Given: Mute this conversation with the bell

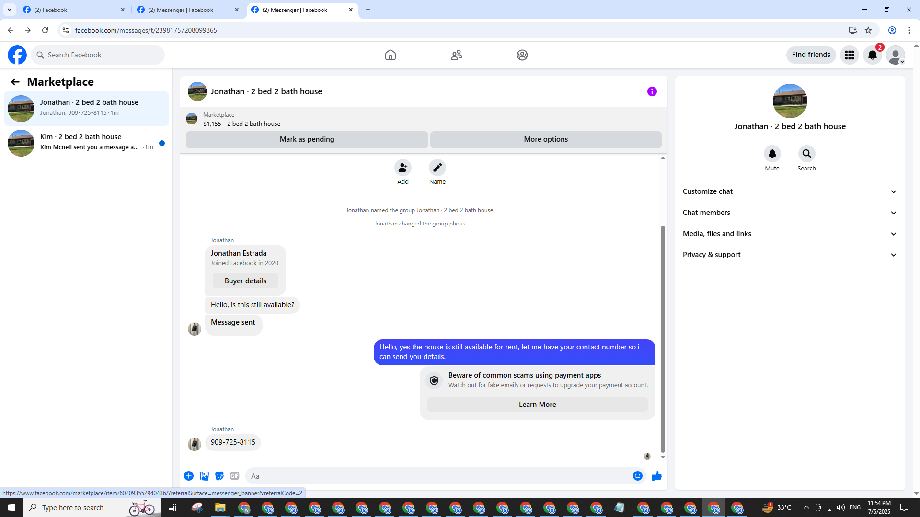Looking at the screenshot, I should coord(772,154).
